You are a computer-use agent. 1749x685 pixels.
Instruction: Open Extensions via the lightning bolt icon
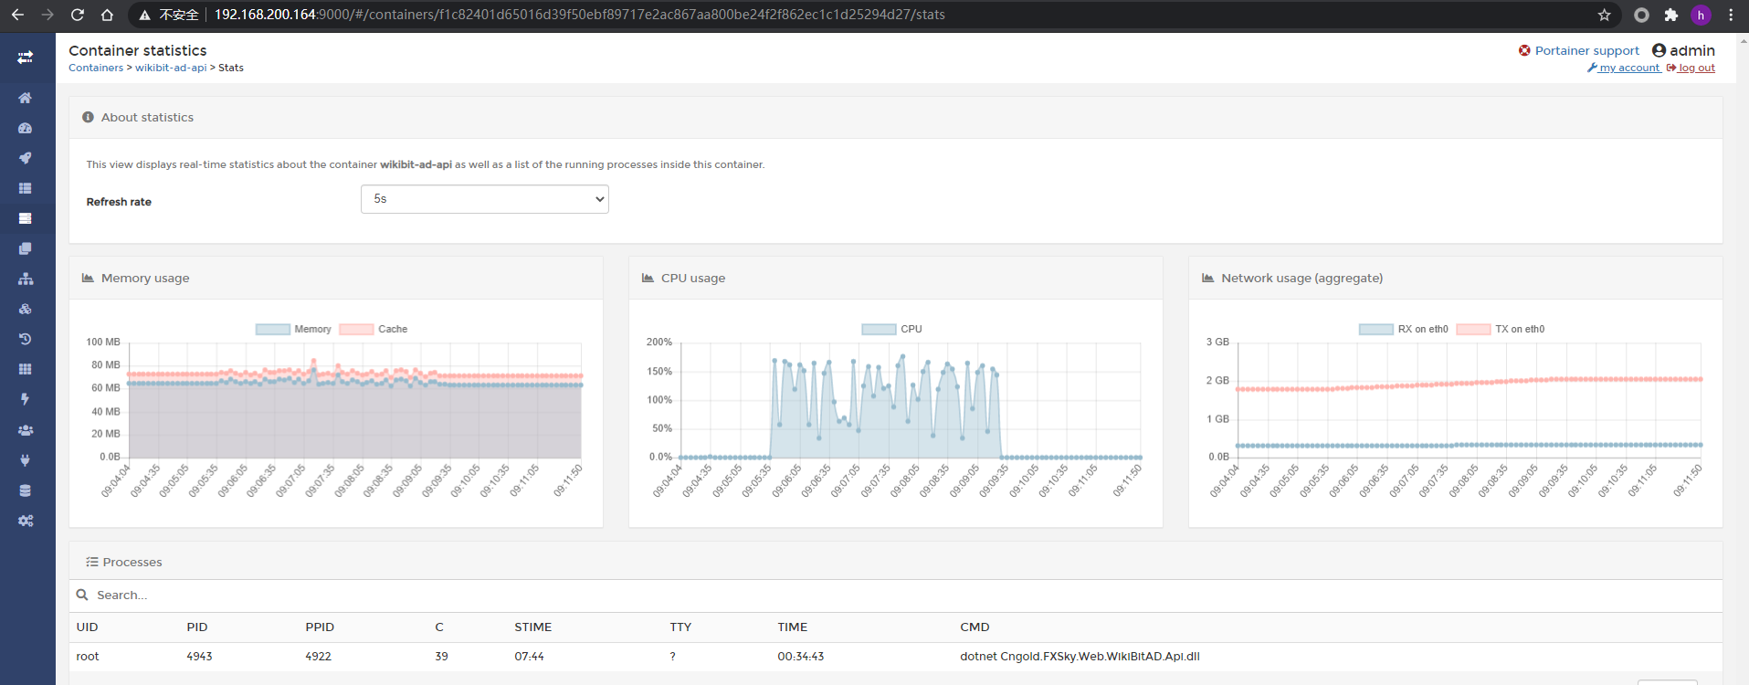26,399
